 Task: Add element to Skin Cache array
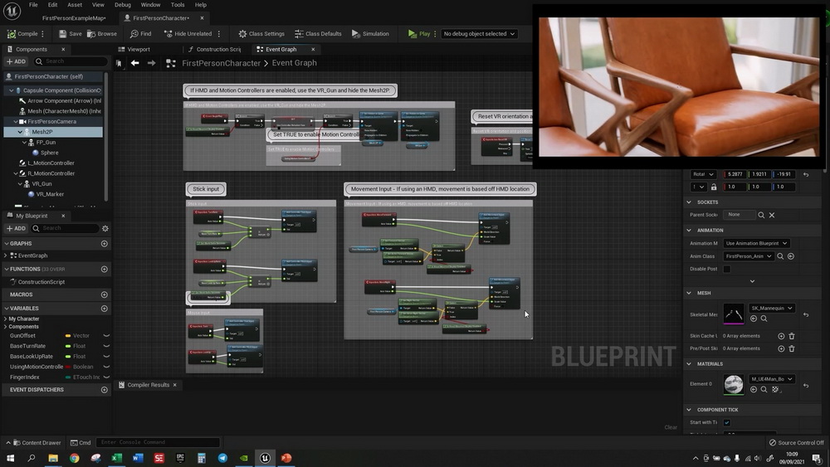click(x=781, y=337)
